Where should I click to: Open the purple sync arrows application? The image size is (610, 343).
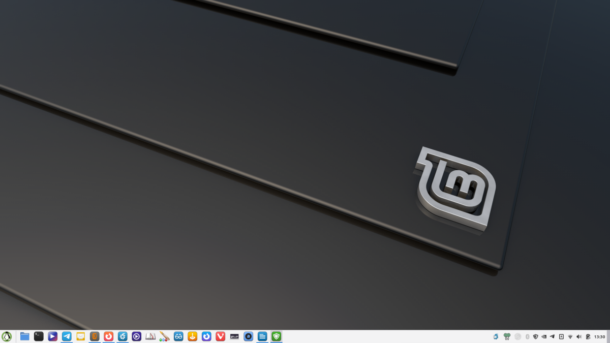(x=205, y=336)
